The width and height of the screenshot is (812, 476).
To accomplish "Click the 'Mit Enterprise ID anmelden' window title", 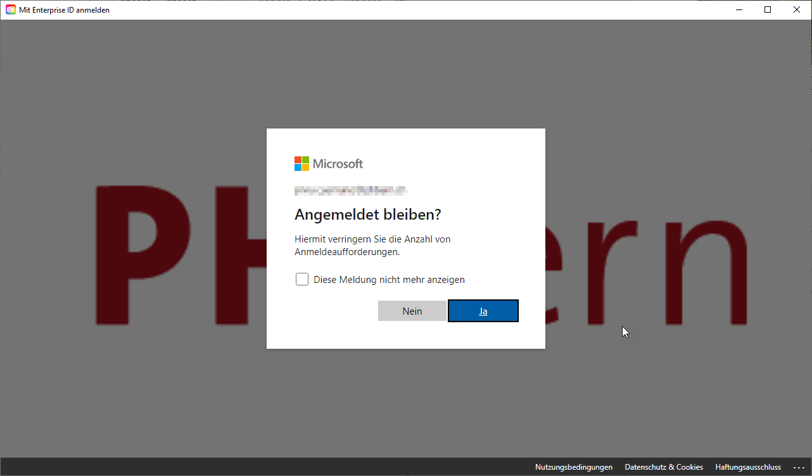I will click(x=64, y=9).
